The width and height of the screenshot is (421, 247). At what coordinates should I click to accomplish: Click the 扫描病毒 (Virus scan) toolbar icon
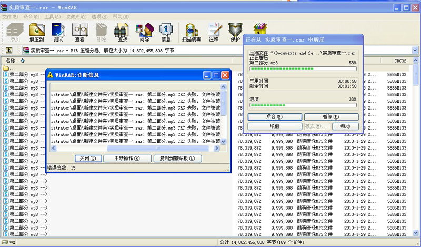point(192,32)
